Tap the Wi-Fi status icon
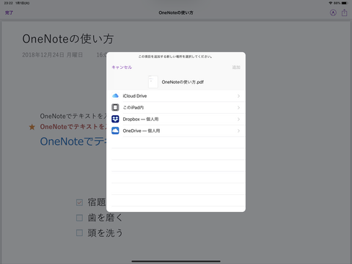Screen dimensions: 352x264 [x=330, y=3]
